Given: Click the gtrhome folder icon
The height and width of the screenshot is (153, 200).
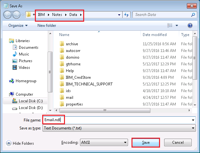Looking at the screenshot, I should pyautogui.click(x=62, y=64).
